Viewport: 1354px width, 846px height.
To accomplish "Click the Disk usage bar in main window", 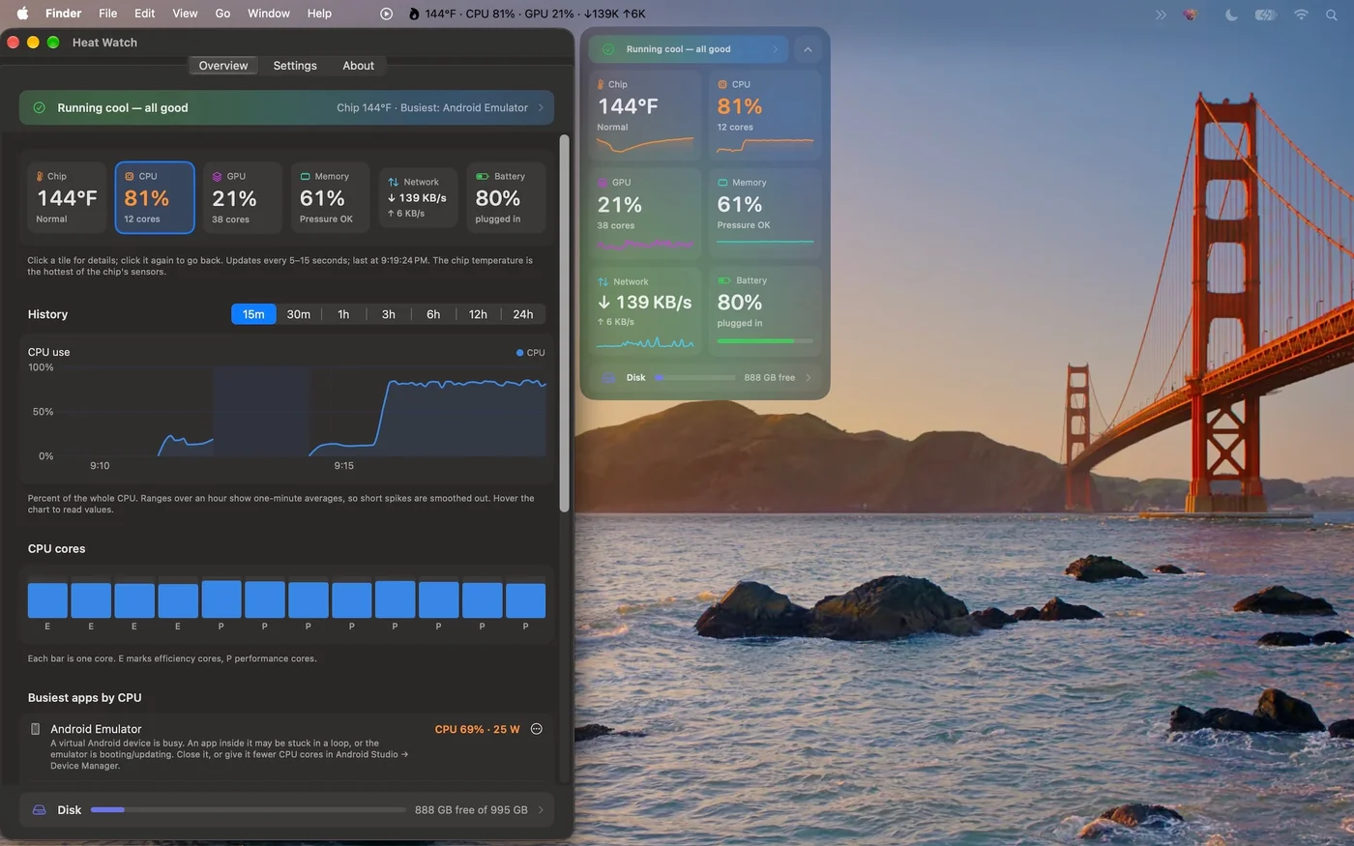I will coord(249,810).
